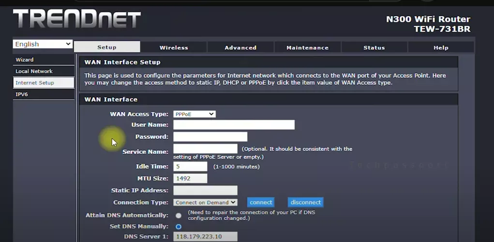This screenshot has height=242, width=494.
Task: Focus the DNS Server 1 field
Action: [205, 237]
